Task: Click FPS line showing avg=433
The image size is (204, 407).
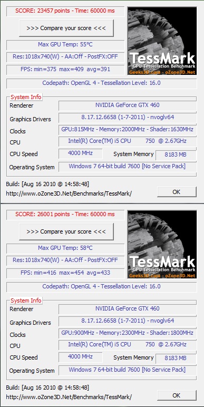Action: (x=65, y=273)
